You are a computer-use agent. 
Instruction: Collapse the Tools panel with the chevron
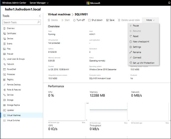pyautogui.click(x=40, y=16)
